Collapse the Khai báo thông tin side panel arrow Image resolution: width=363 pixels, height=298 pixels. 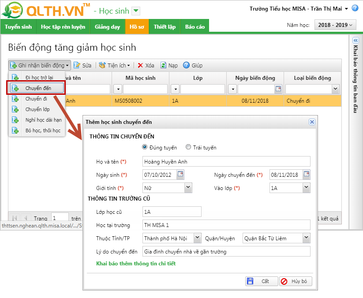(356, 41)
